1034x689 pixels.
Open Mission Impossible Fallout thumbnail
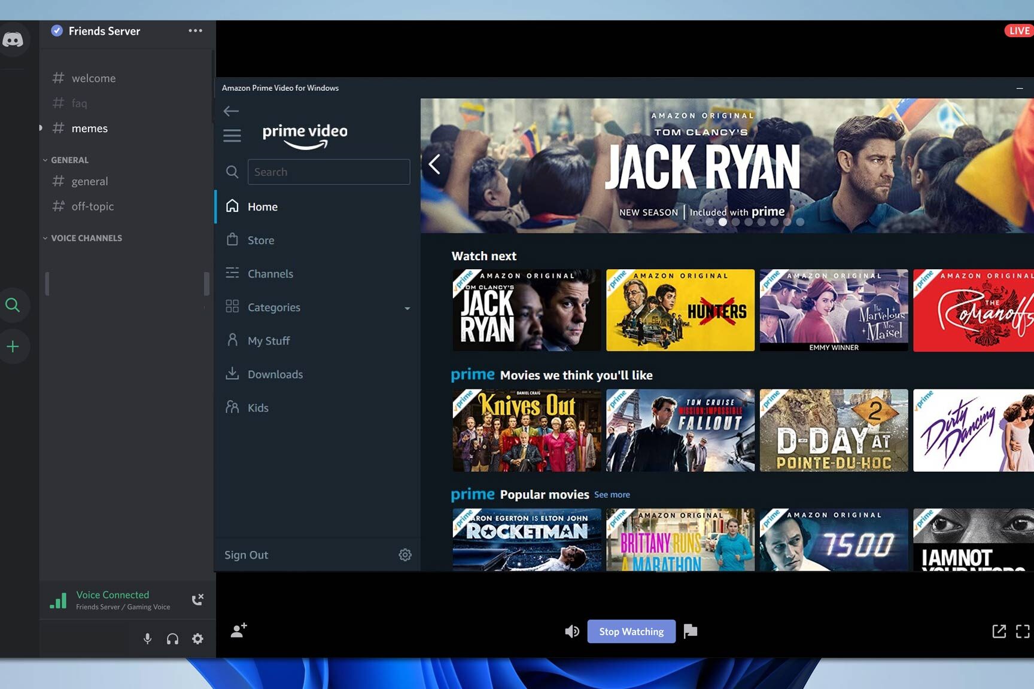(680, 431)
